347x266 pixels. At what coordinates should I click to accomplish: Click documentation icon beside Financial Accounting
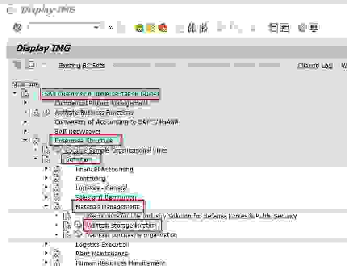tap(57, 169)
